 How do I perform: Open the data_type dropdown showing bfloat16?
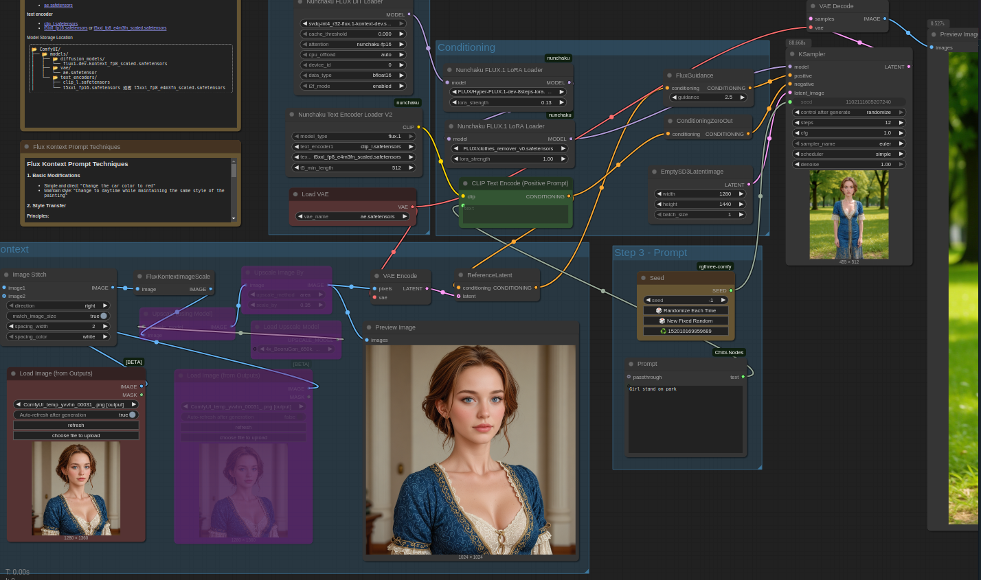[353, 76]
